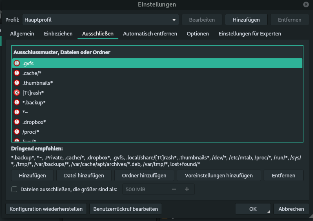Switch to the Allgemein tab
Image resolution: width=313 pixels, height=221 pixels.
[x=22, y=34]
